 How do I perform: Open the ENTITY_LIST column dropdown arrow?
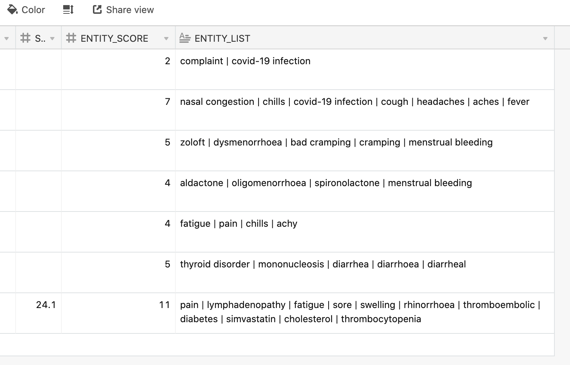point(545,38)
